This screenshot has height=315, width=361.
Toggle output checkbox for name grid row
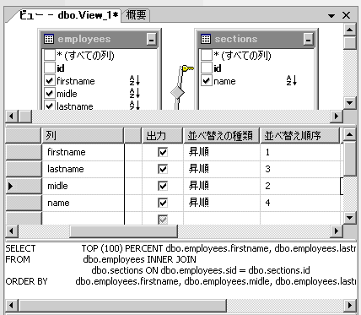(163, 203)
